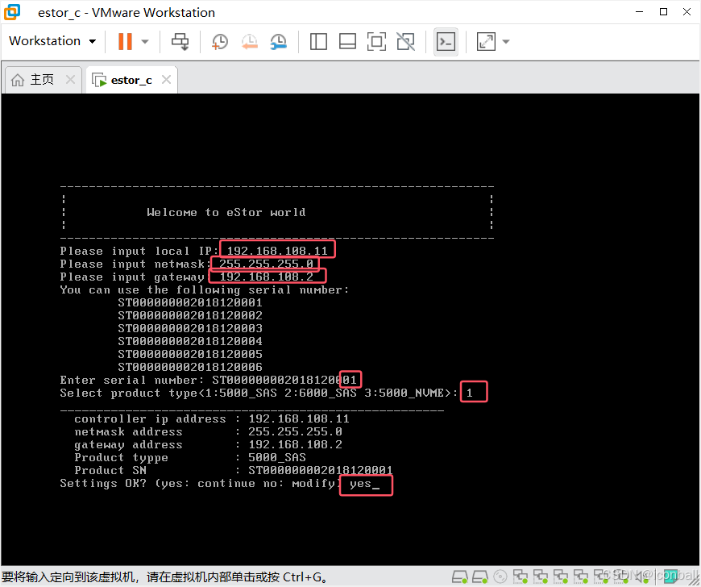
Task: Click serial number ST000000002018120003 in the list
Action: pyautogui.click(x=190, y=328)
